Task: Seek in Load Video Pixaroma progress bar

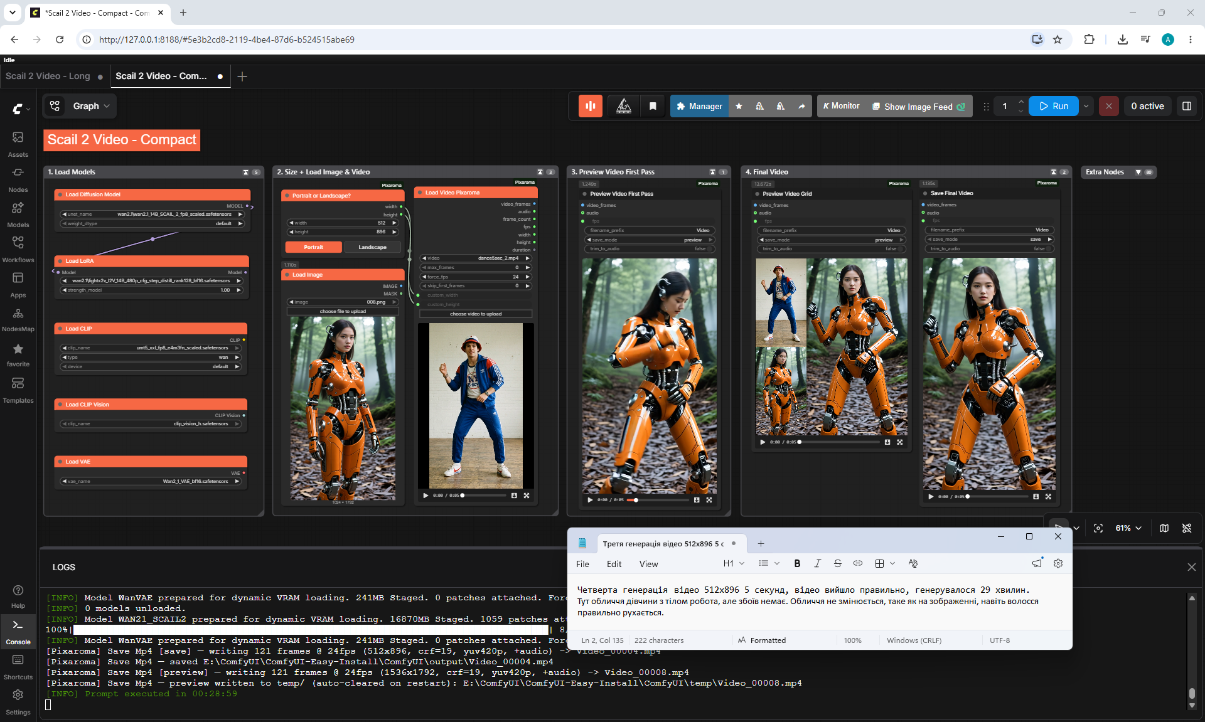Action: click(x=483, y=496)
